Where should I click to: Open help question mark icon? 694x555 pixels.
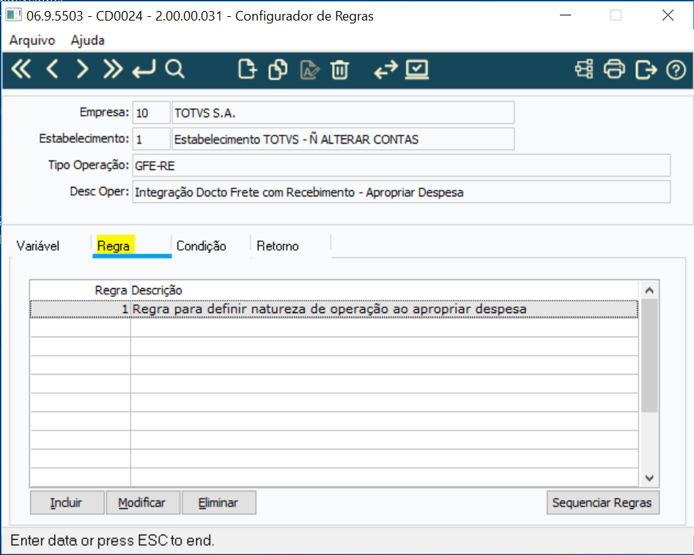click(x=676, y=70)
